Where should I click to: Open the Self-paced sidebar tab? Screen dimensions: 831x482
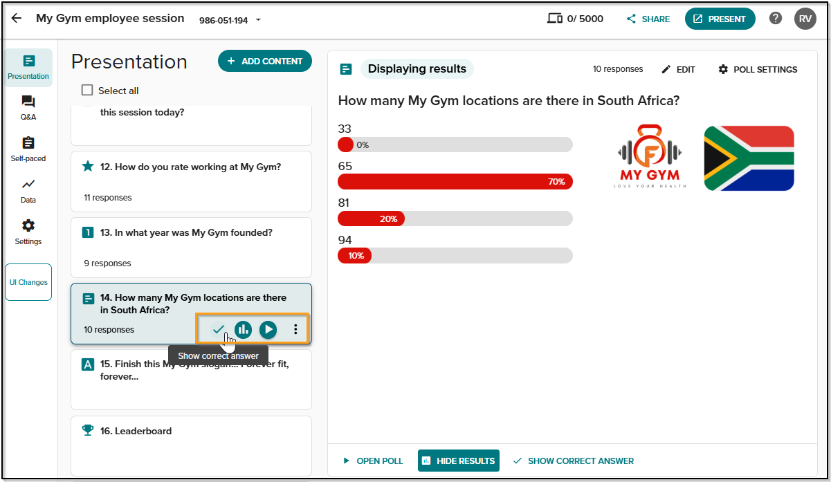tap(28, 149)
